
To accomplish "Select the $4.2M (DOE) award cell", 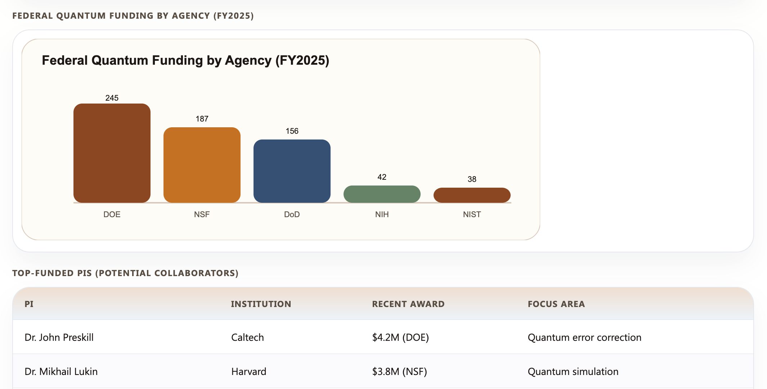I will point(400,337).
